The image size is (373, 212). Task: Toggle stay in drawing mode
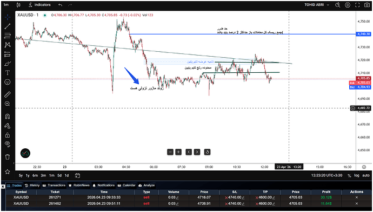tap(8, 126)
